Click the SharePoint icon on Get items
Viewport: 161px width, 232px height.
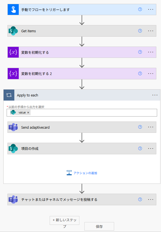point(13,31)
